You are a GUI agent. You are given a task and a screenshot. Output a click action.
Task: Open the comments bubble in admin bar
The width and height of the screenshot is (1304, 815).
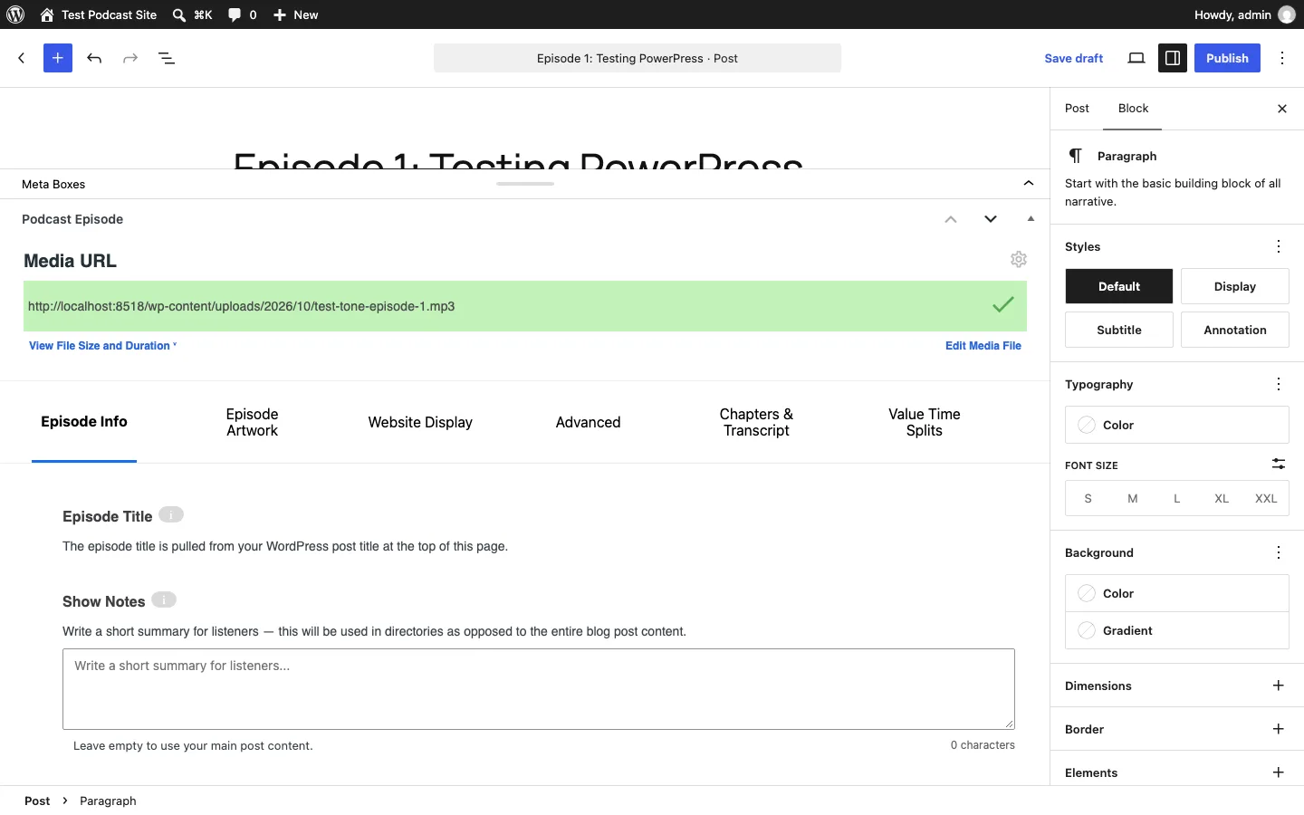(242, 14)
